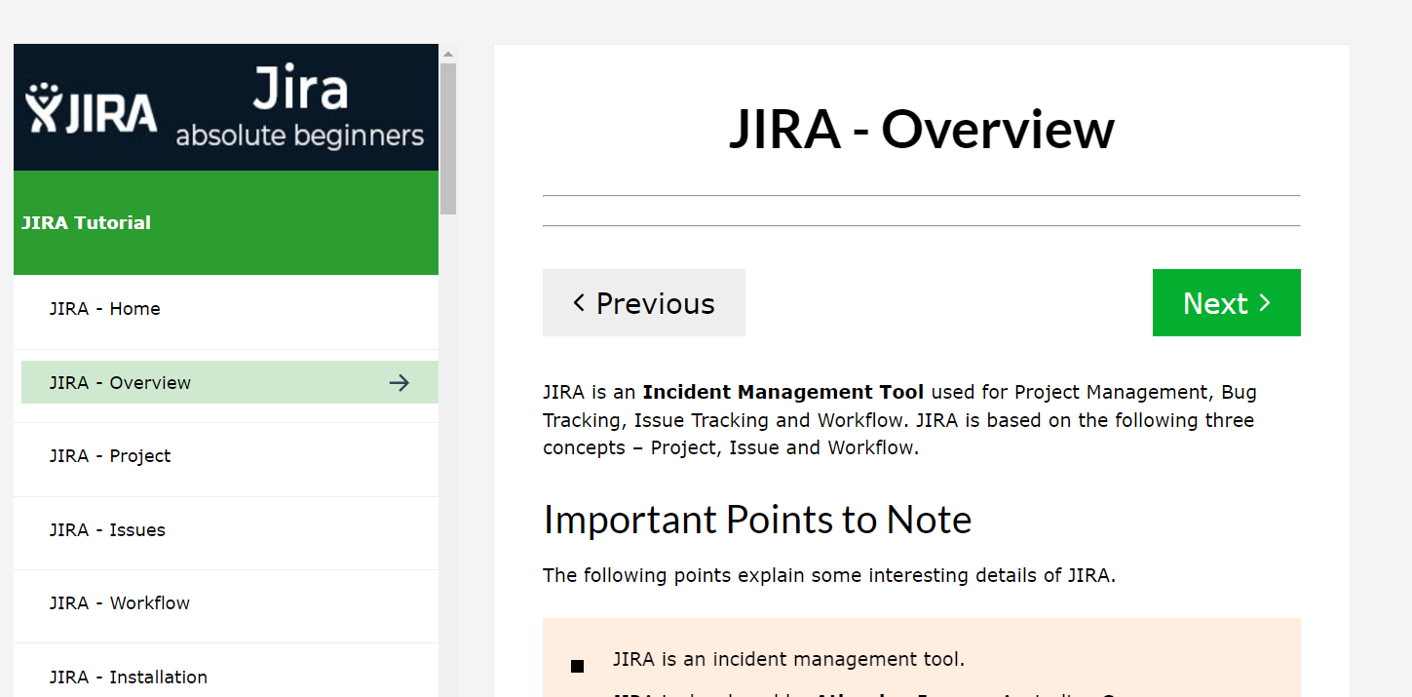Click the arrow icon beside JIRA - Overview
The width and height of the screenshot is (1412, 697).
[400, 383]
